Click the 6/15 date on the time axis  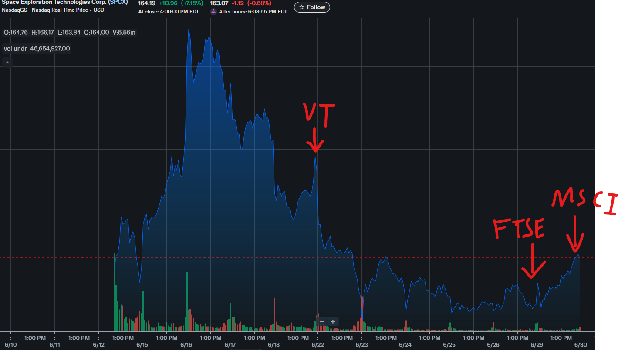pos(142,345)
